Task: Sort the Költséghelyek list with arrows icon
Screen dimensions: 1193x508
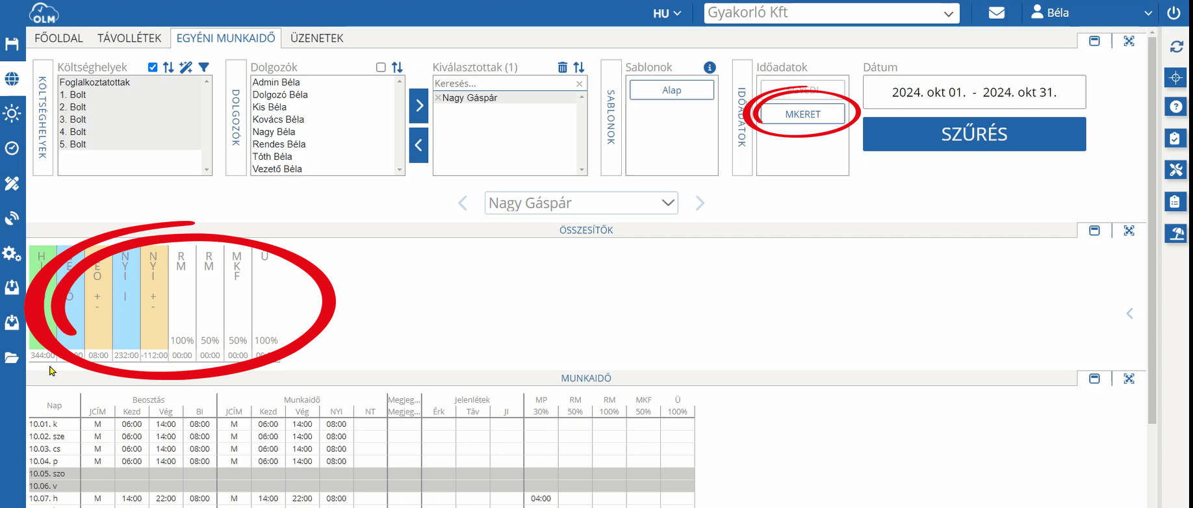Action: click(168, 68)
